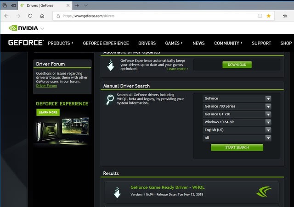Screen dimensions: 294x207
Task: Open the browser home page icon
Action: tap(42, 16)
